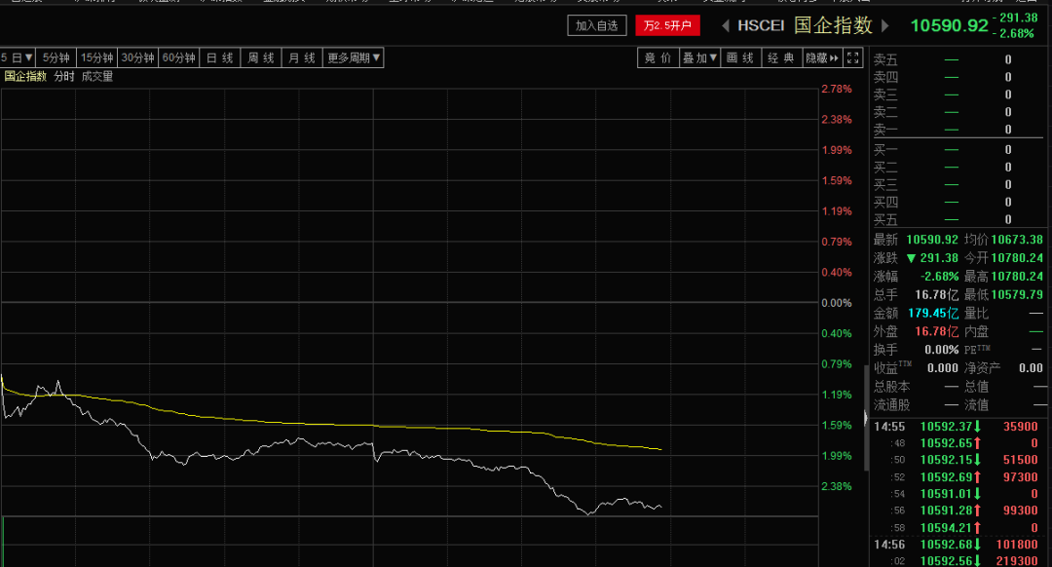Viewport: 1052px width, 567px height.
Task: Switch to 经典 classic layout
Action: coord(781,57)
